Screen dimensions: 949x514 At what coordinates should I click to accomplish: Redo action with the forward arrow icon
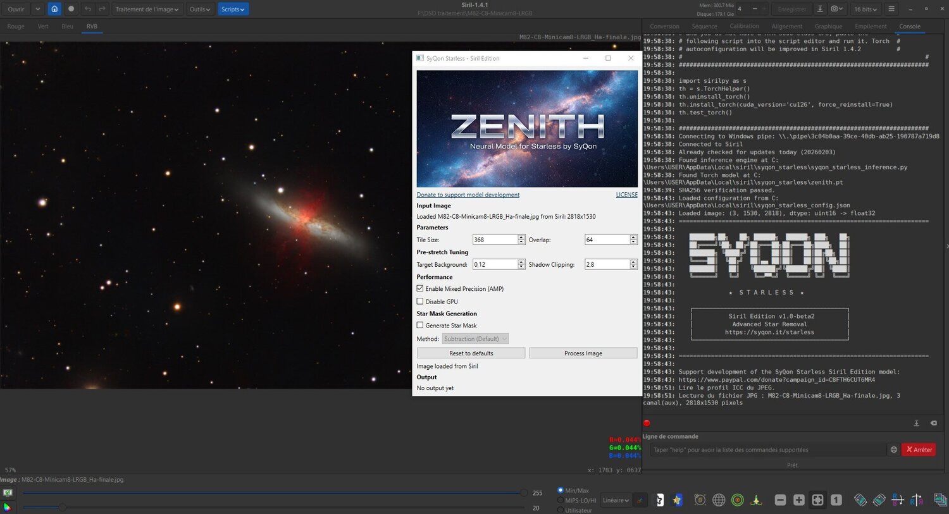(102, 9)
